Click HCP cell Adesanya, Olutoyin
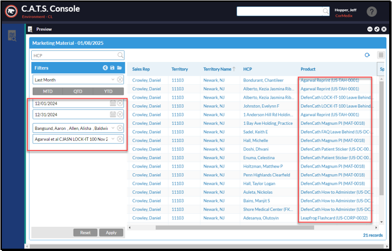 click(261, 218)
